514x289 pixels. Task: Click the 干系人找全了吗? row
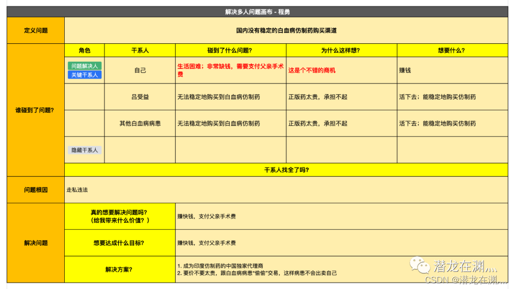pos(286,170)
